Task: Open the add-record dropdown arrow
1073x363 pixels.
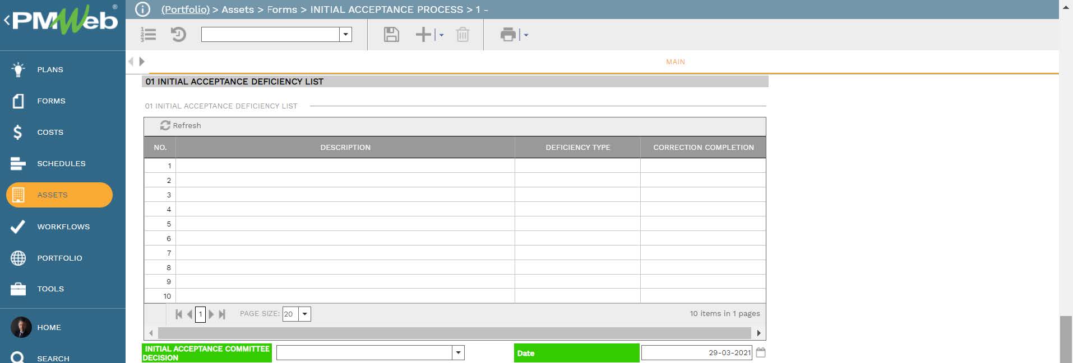Action: coord(441,35)
